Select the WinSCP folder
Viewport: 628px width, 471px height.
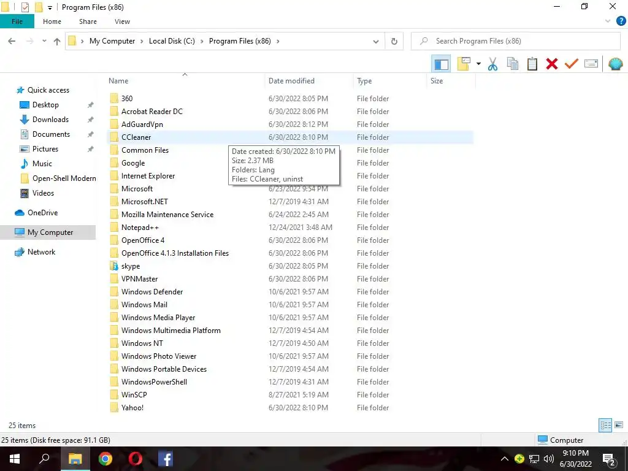(134, 395)
